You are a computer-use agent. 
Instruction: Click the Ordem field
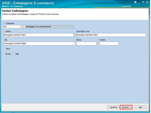pyautogui.click(x=109, y=44)
